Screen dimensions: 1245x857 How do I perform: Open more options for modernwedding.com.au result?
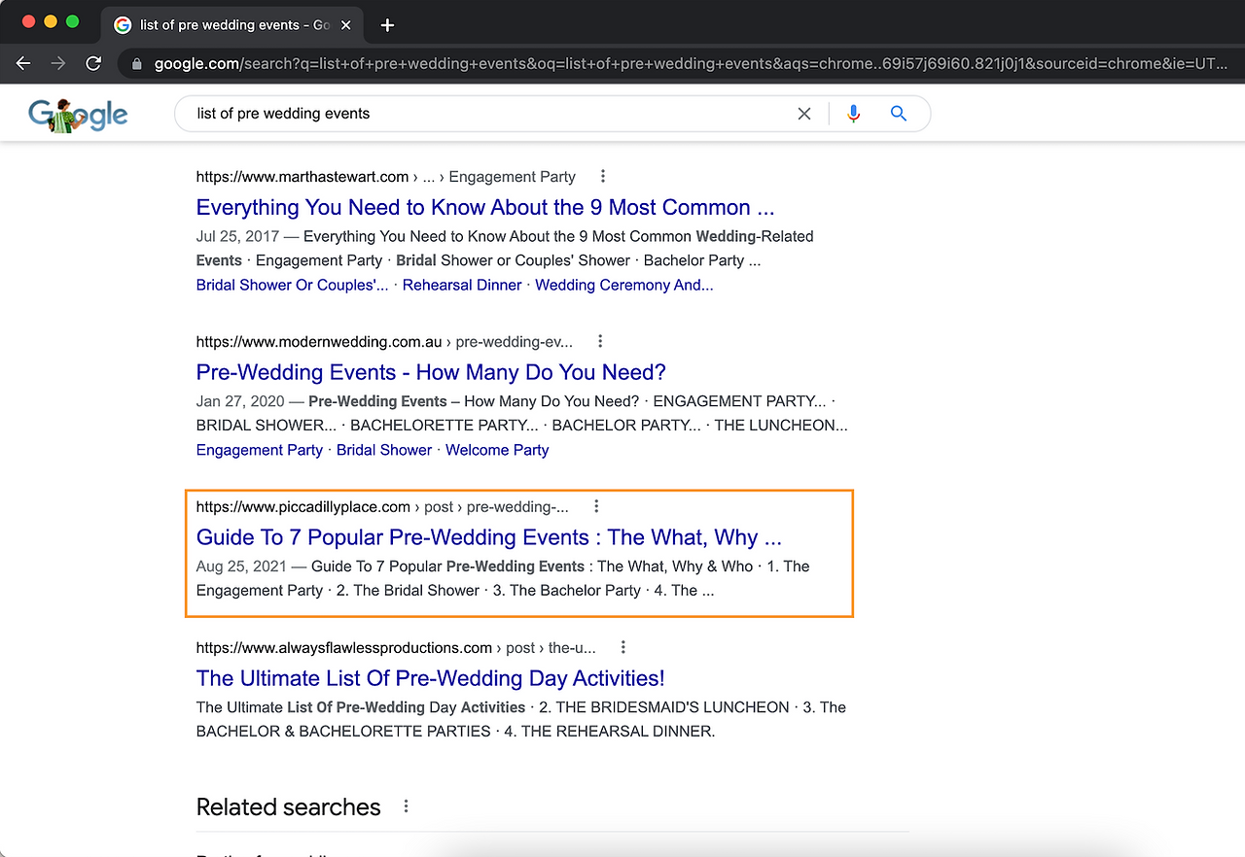point(600,341)
